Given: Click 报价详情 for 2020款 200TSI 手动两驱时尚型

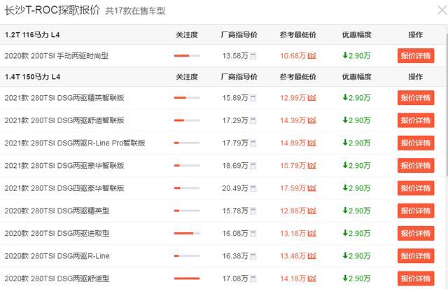Looking at the screenshot, I should pos(416,56).
